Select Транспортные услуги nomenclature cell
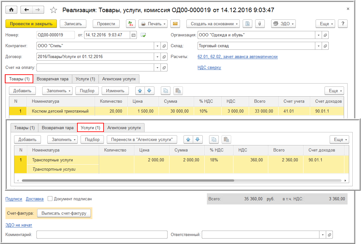 pyautogui.click(x=63, y=160)
